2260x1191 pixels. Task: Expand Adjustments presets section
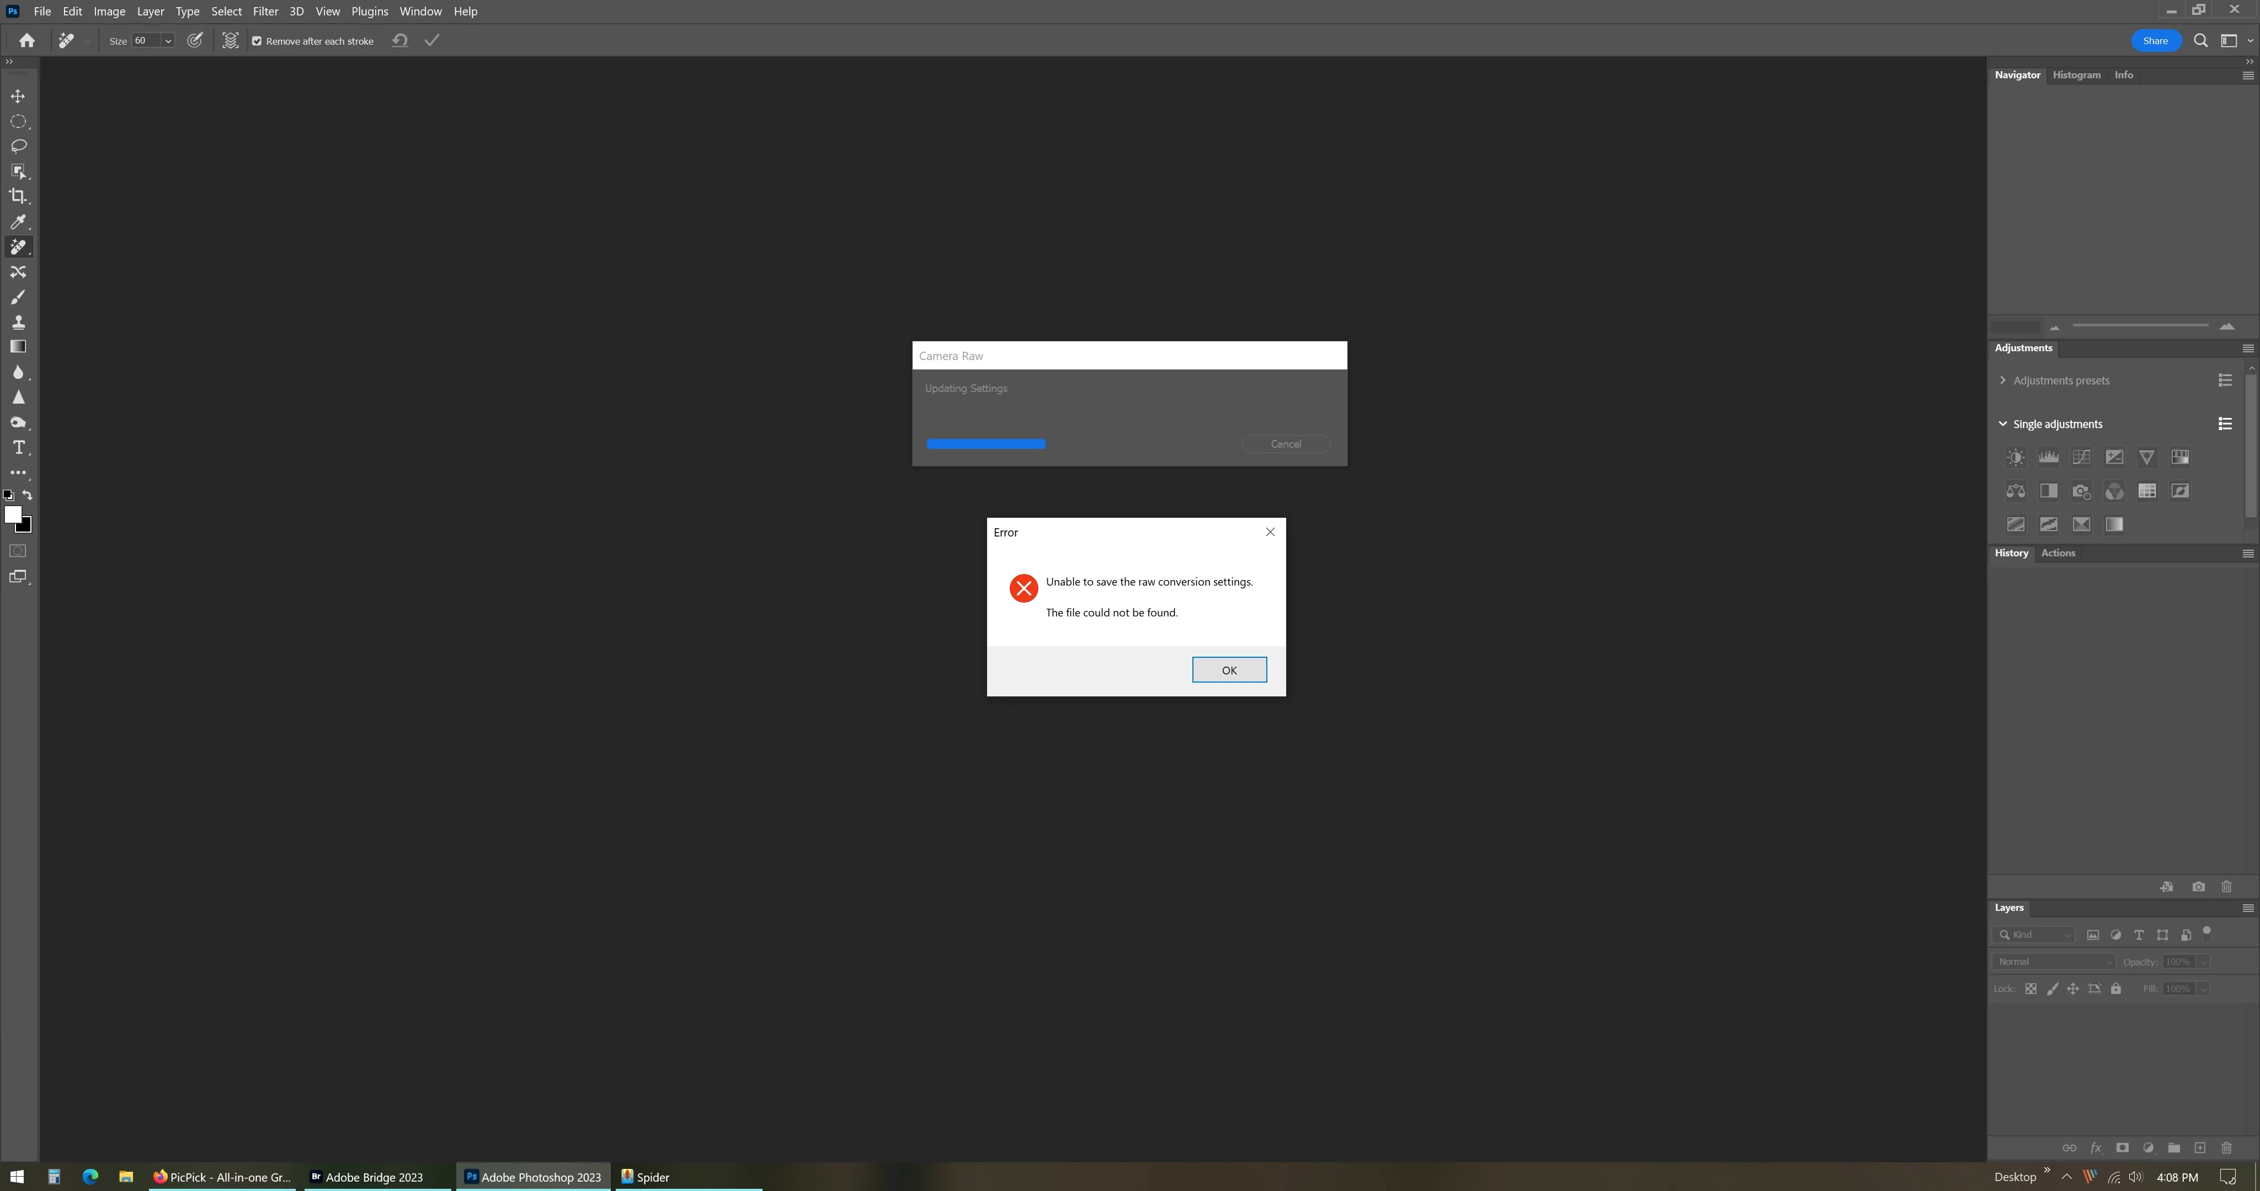[x=2002, y=380]
